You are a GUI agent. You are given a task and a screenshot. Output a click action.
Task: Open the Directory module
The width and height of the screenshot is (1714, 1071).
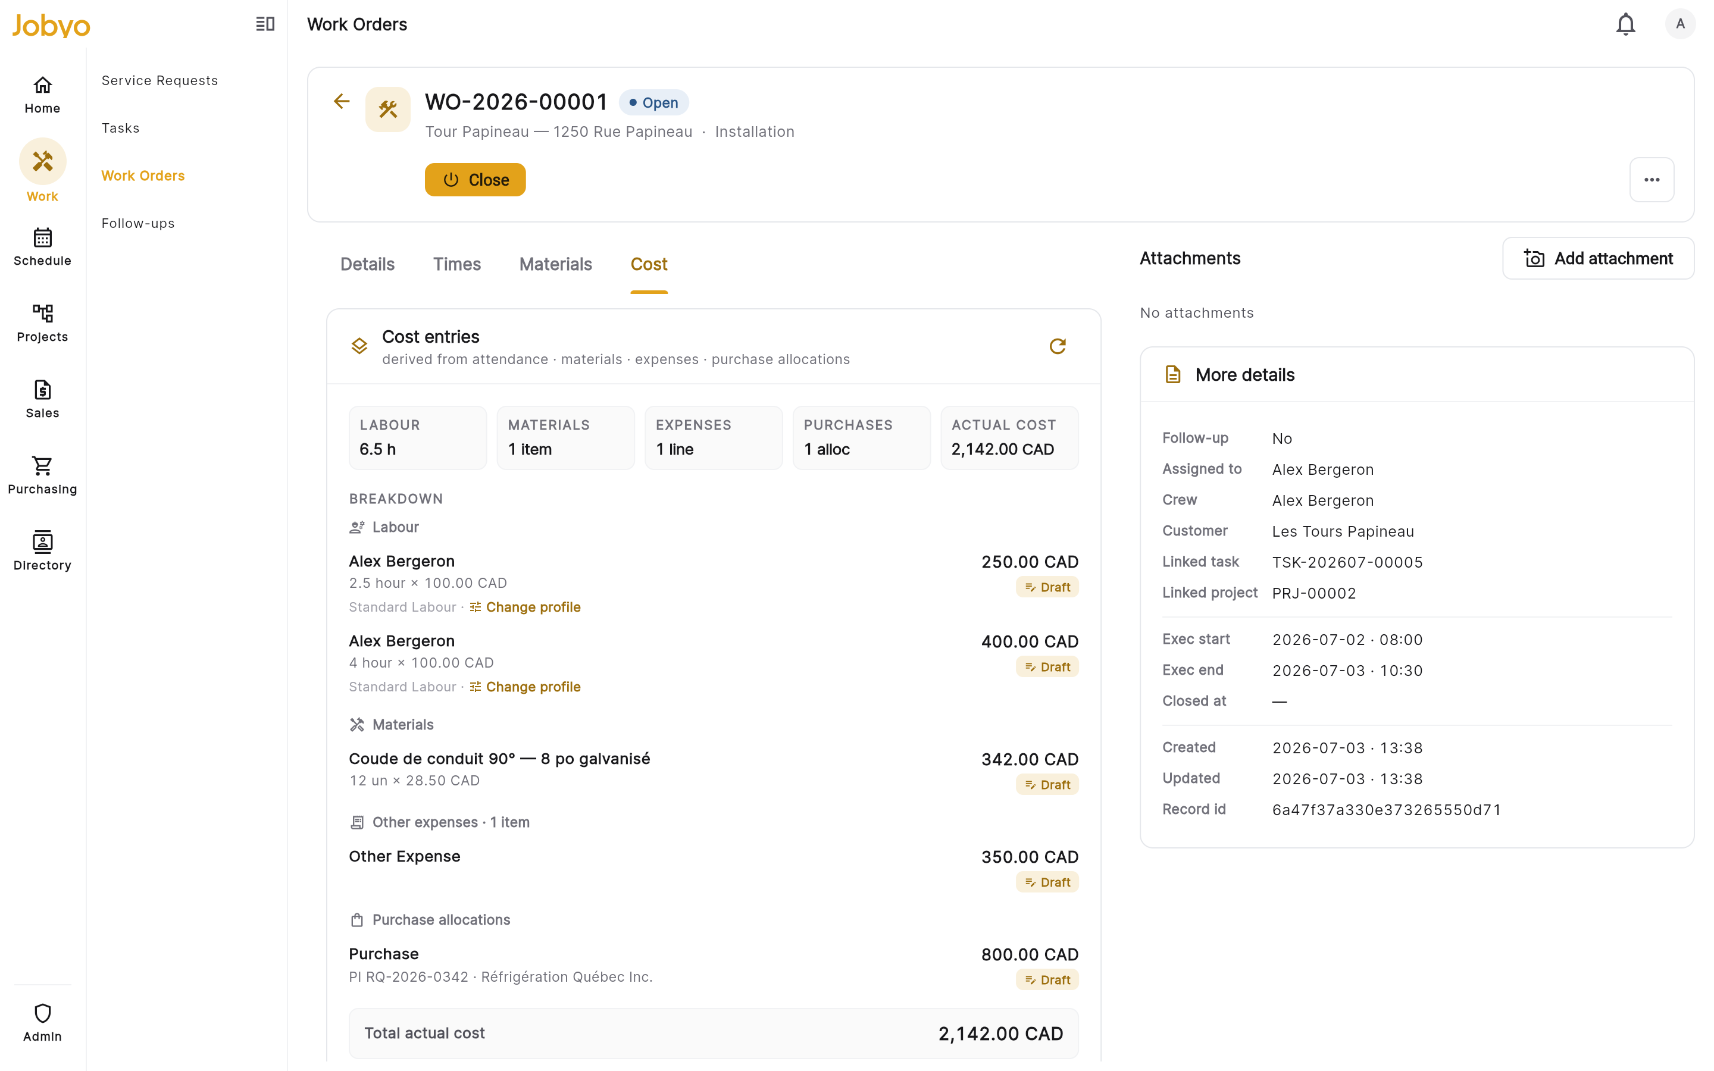point(42,552)
